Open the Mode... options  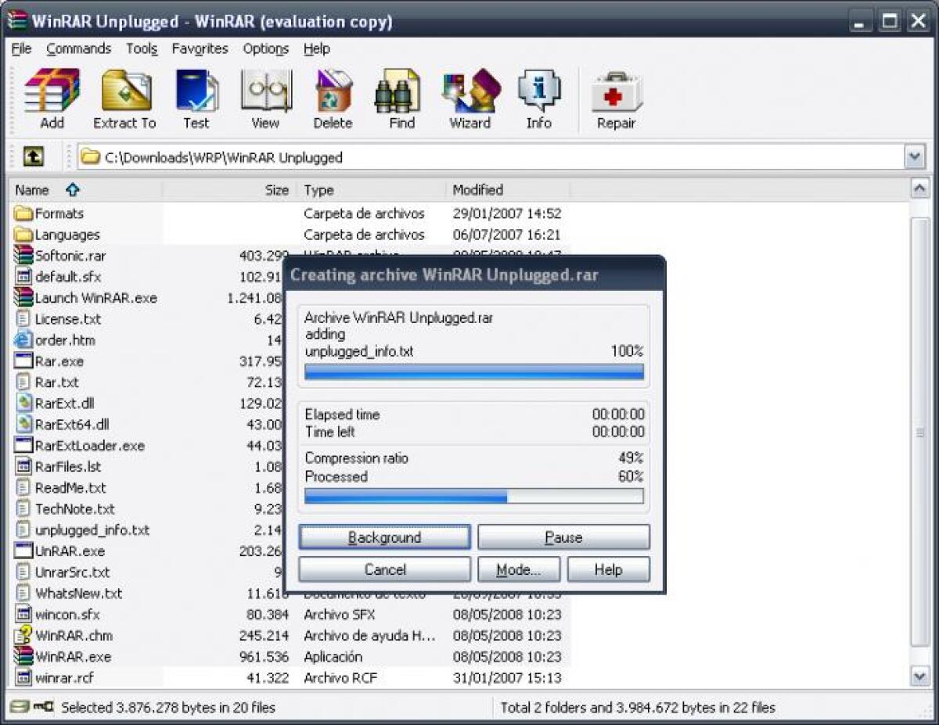[519, 569]
